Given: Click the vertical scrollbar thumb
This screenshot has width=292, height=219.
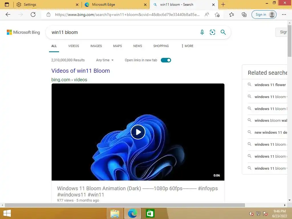Looking at the screenshot, I should point(289,41).
